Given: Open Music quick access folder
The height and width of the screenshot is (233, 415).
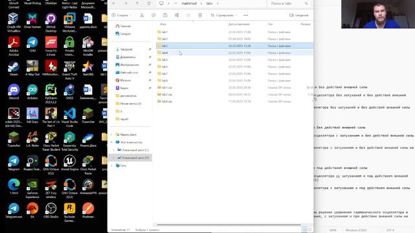Looking at the screenshot, I should coord(123,80).
